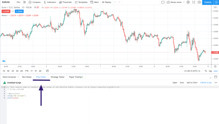This screenshot has width=219, height=124.
Task: Click the Compare symbol button
Action: pyautogui.click(x=35, y=2)
